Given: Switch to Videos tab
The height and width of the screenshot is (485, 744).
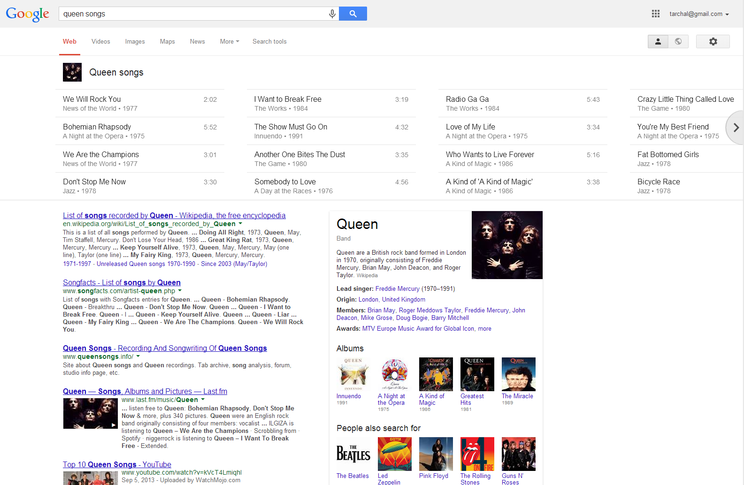Looking at the screenshot, I should click(101, 41).
